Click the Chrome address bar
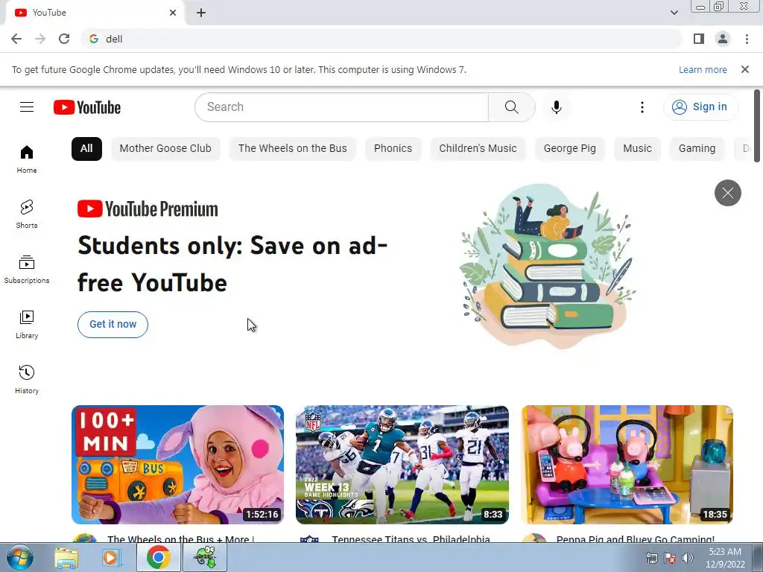 pyautogui.click(x=381, y=39)
